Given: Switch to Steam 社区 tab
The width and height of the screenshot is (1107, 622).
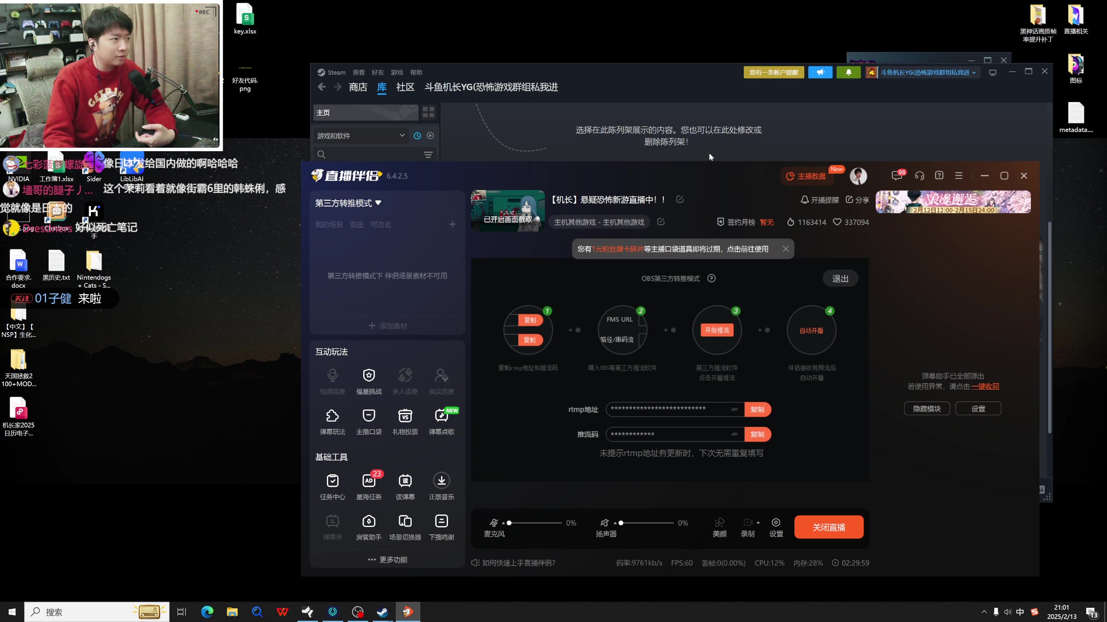Looking at the screenshot, I should (x=405, y=87).
